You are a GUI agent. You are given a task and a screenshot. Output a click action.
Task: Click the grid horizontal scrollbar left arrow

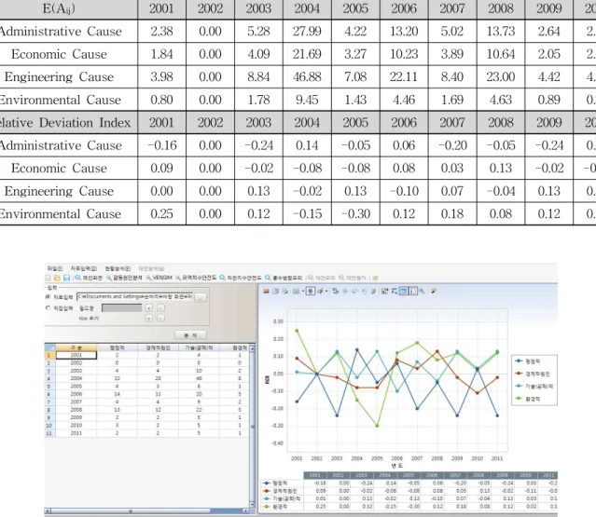pos(48,510)
